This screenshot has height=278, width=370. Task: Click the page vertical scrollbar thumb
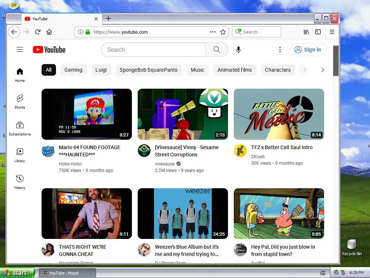pyautogui.click(x=336, y=61)
